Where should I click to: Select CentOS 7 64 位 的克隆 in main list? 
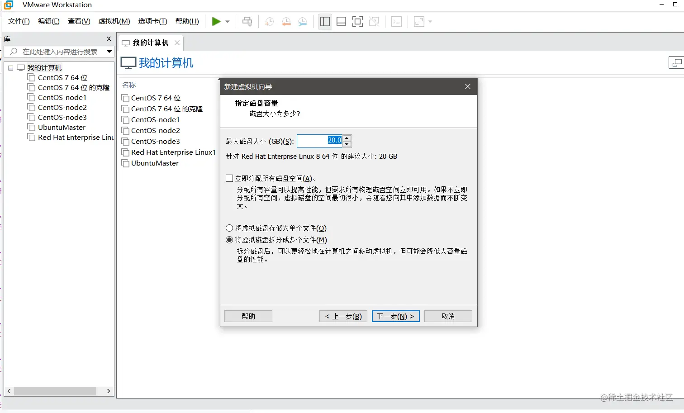click(x=167, y=109)
